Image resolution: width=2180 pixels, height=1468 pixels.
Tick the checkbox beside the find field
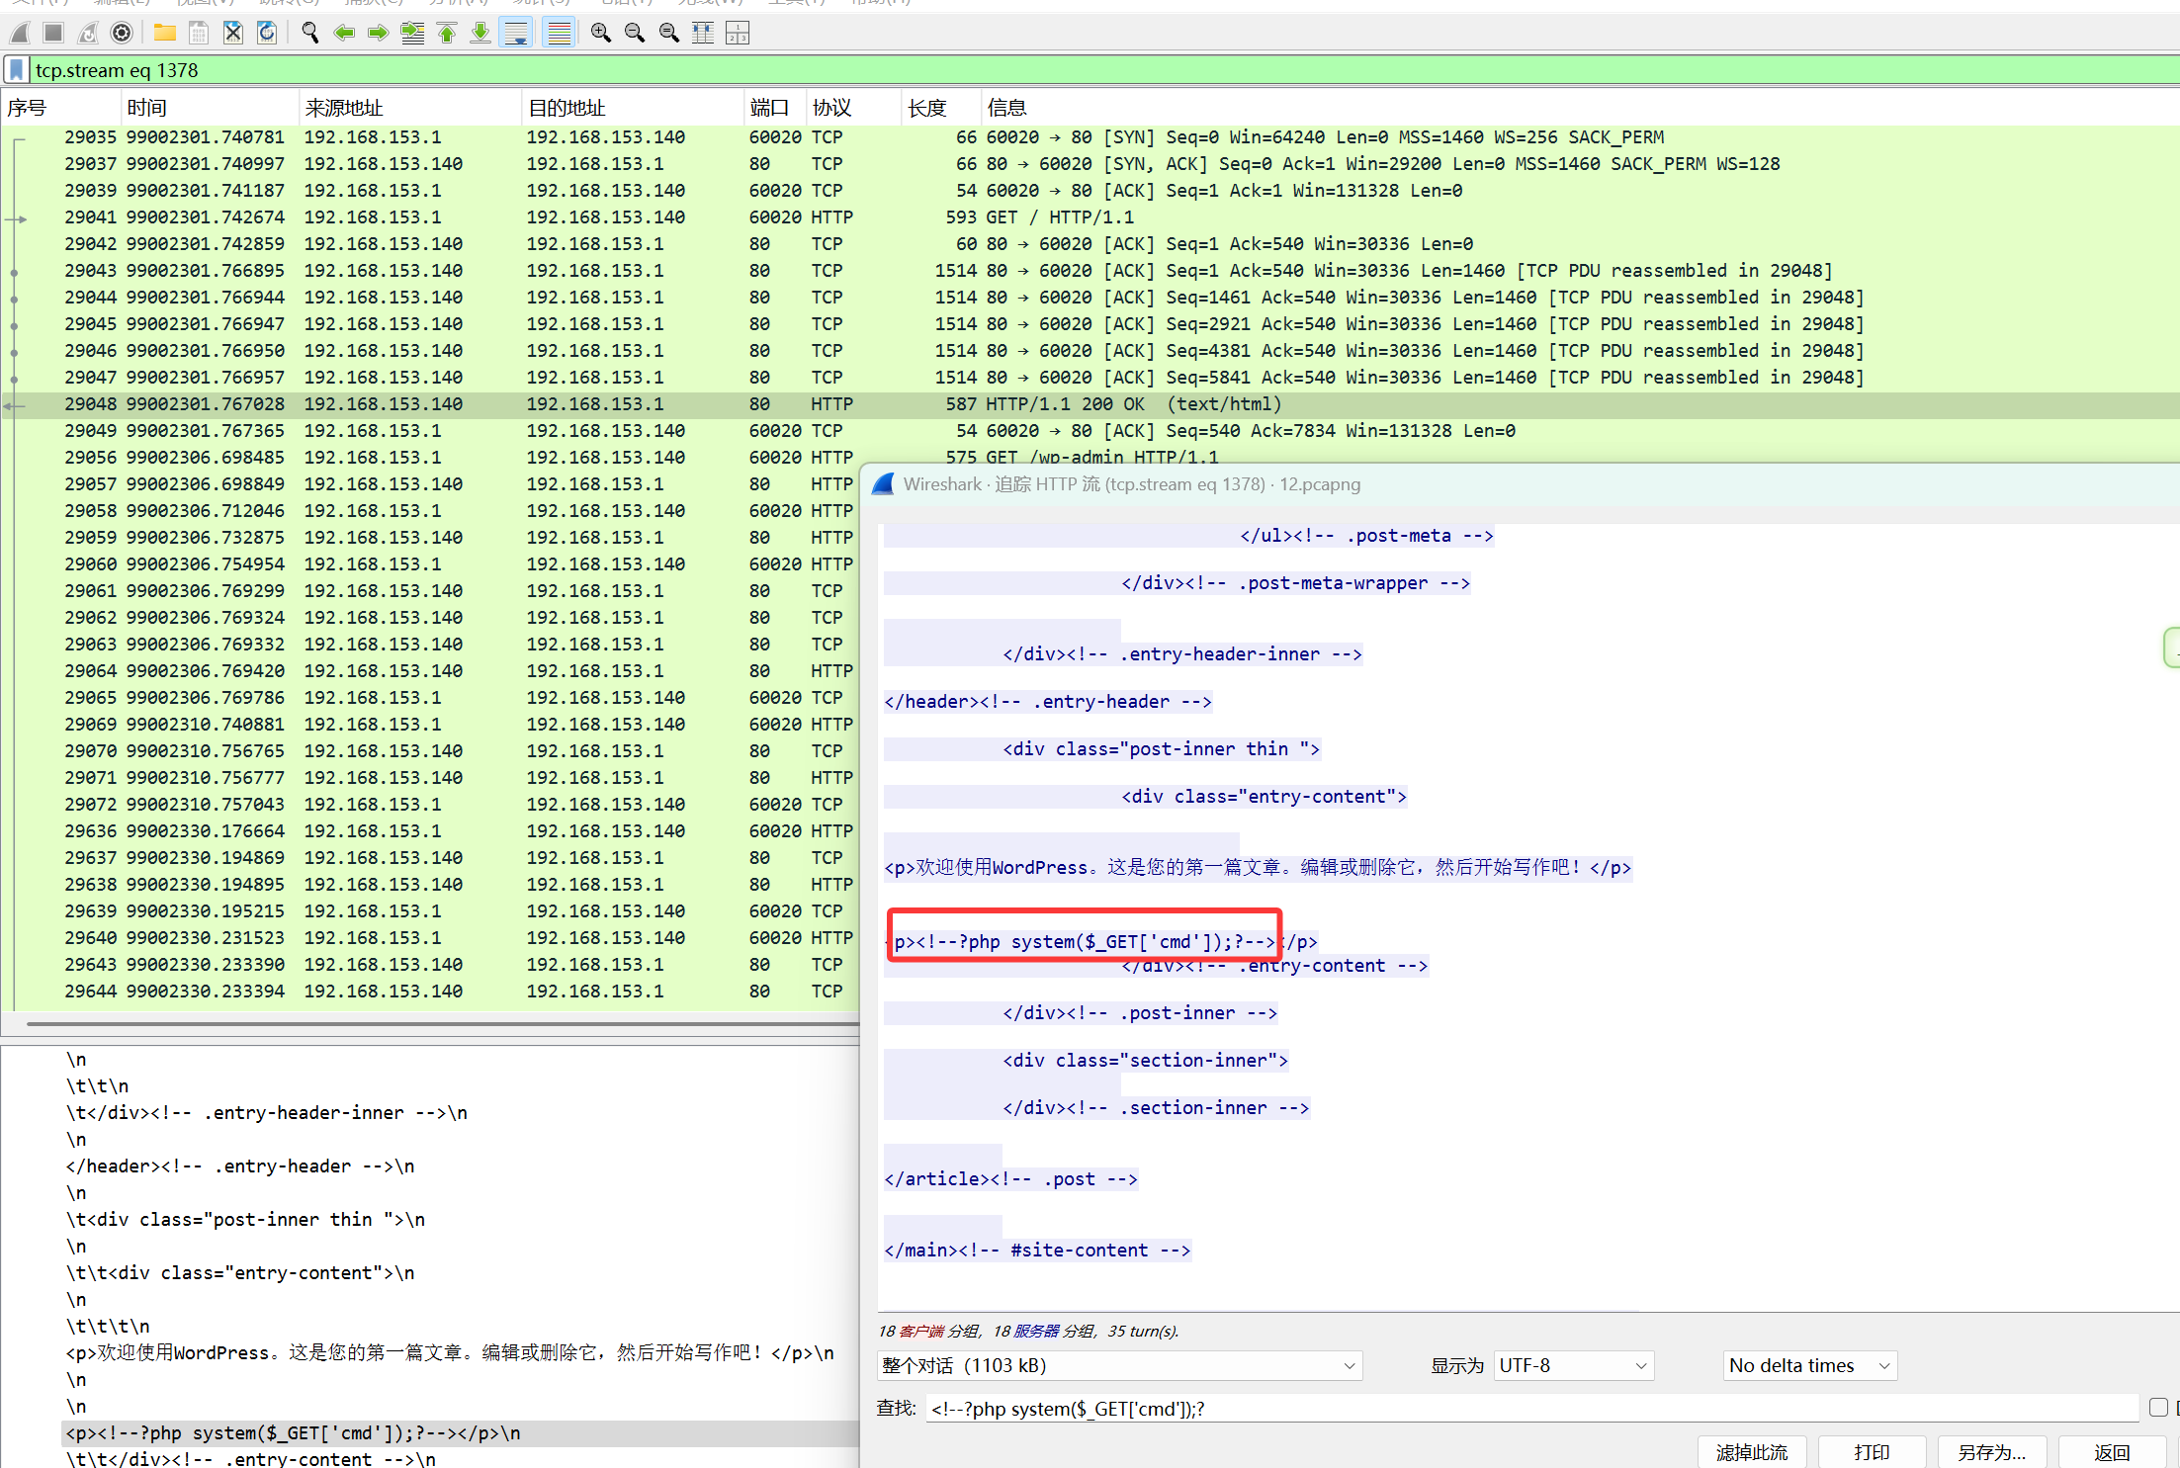[x=2158, y=1407]
